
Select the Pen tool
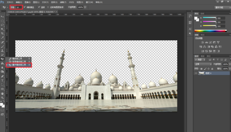click(2, 76)
